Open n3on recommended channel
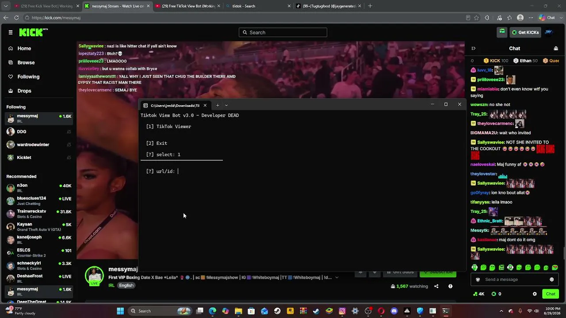 (x=38, y=188)
